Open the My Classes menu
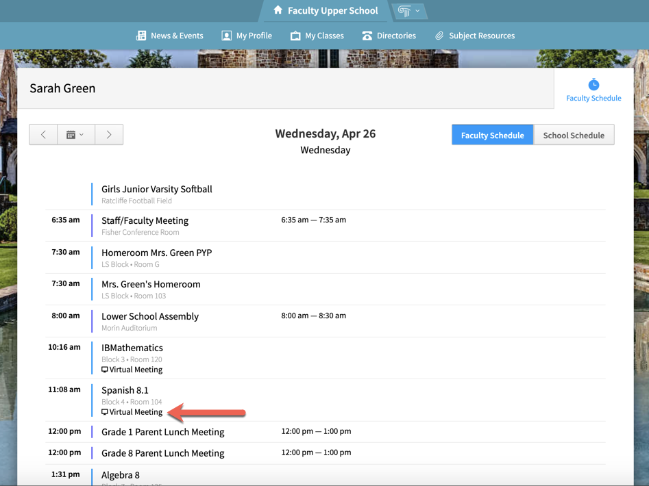649x486 pixels. coord(317,36)
